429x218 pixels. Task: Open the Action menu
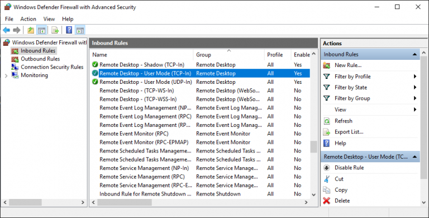click(28, 19)
